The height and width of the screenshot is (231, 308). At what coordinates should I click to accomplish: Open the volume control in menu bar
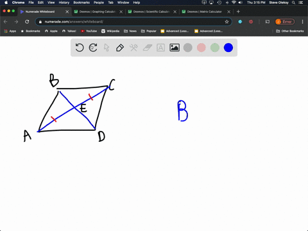coord(241,3)
